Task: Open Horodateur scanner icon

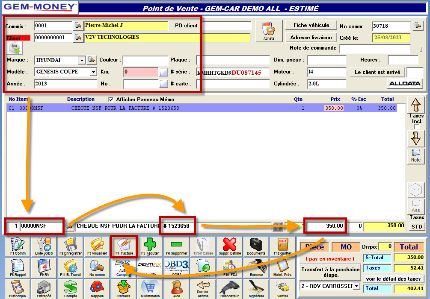Action: click(229, 289)
